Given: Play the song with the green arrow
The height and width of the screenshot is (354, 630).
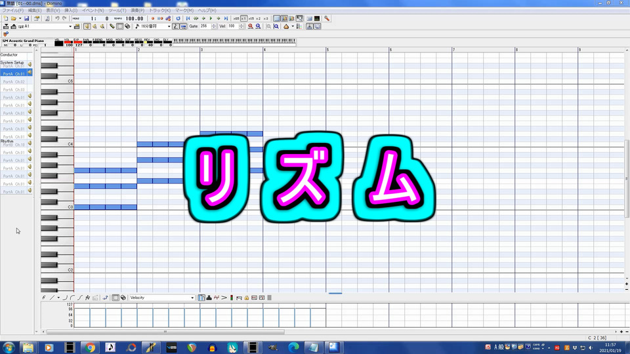Looking at the screenshot, I should coord(211,18).
